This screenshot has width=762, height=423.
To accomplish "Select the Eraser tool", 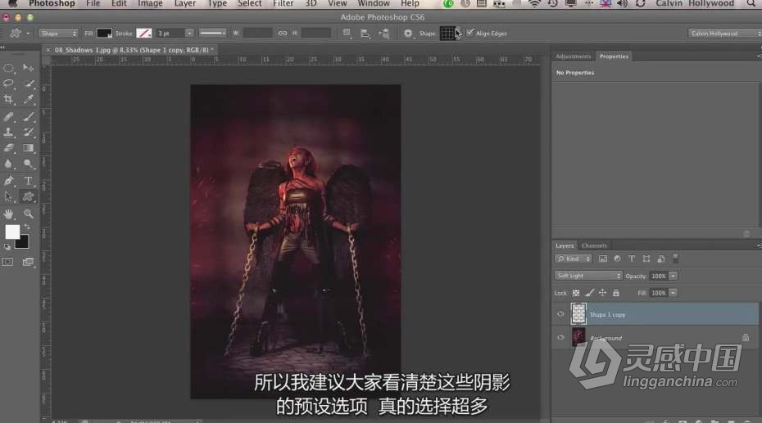I will point(9,148).
